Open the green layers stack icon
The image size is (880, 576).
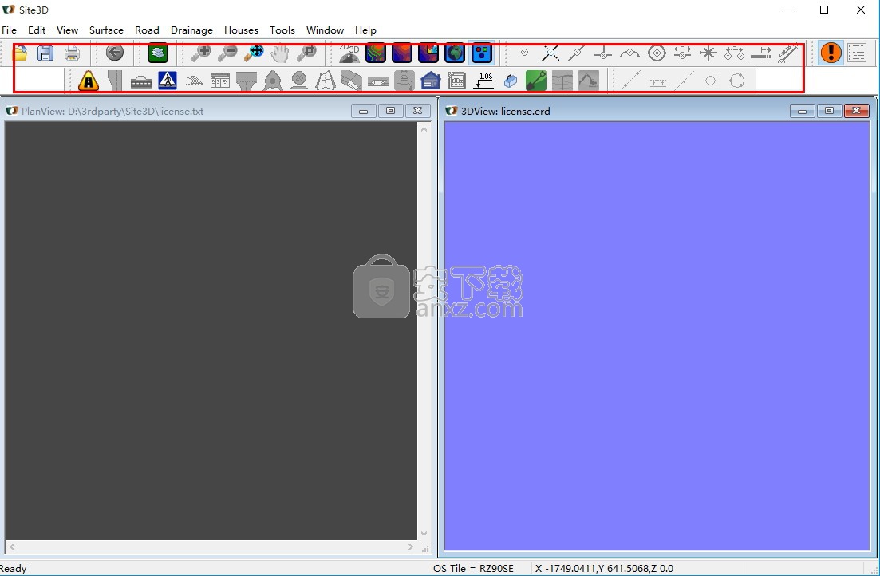click(x=158, y=53)
